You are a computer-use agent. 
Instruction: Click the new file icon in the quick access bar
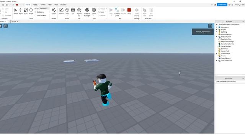[3, 5]
